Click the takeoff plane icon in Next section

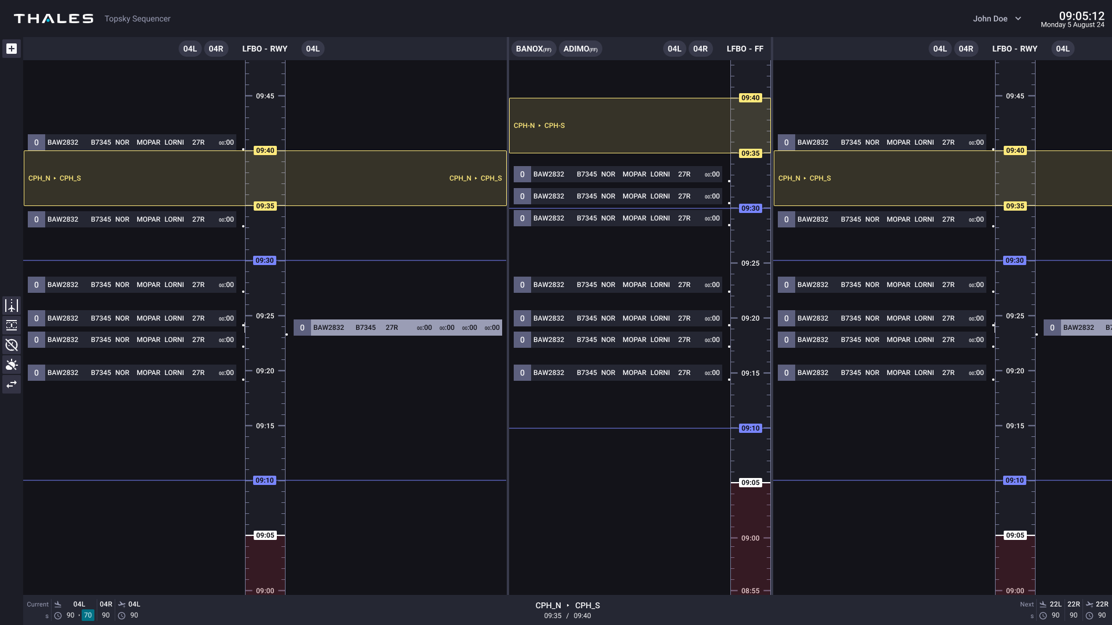point(1089,604)
